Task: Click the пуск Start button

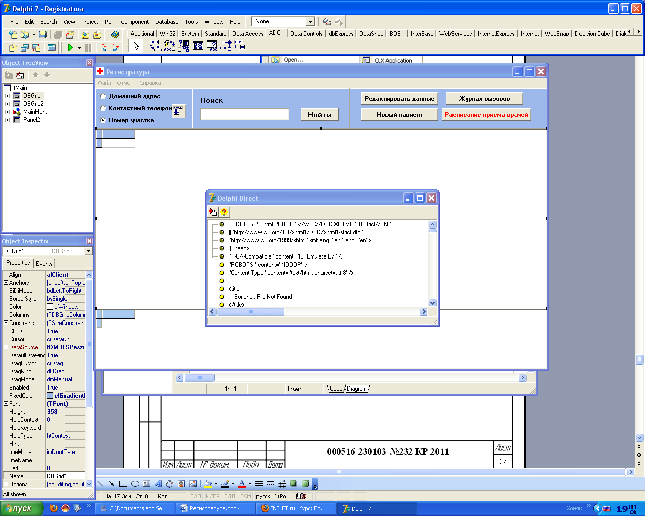Action: 22,509
